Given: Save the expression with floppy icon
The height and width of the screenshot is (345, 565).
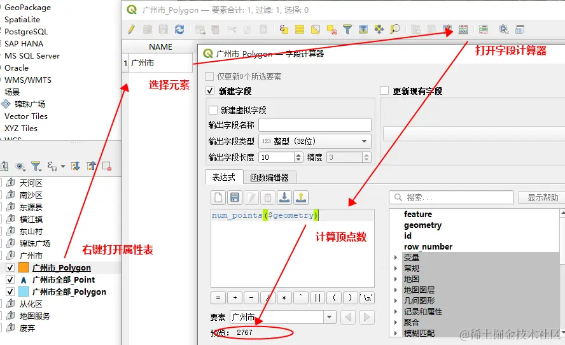Looking at the screenshot, I should pos(235,197).
